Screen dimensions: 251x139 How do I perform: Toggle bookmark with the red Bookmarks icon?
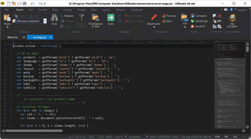point(154,17)
